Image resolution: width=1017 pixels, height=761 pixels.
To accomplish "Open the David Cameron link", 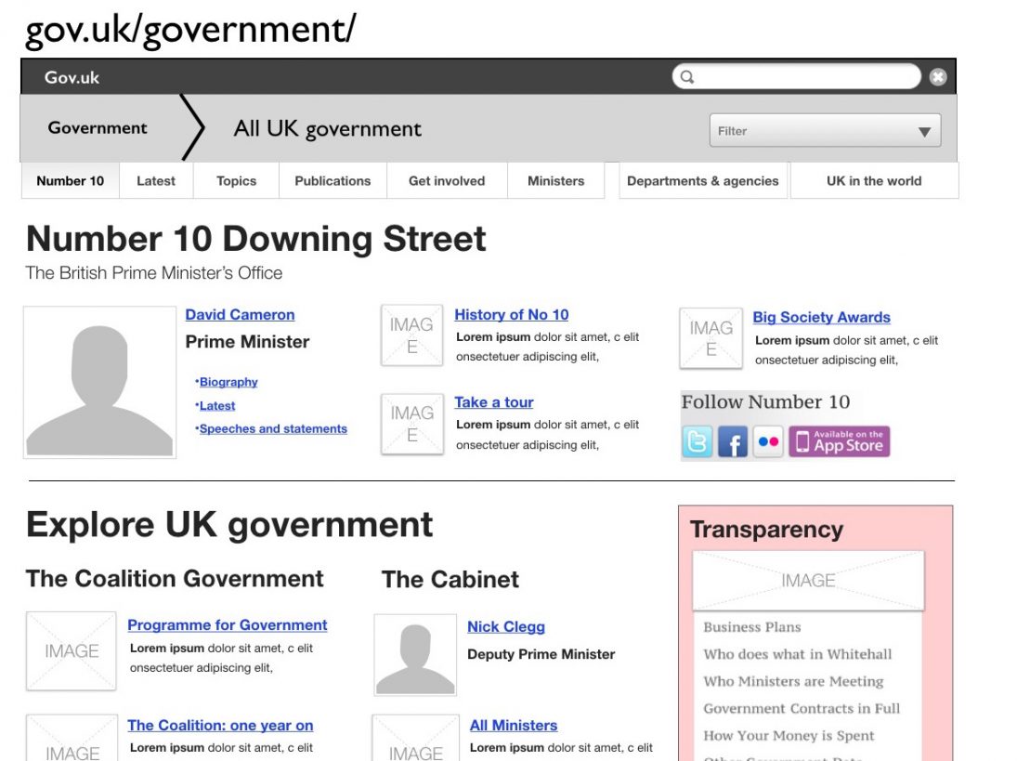I will (240, 315).
